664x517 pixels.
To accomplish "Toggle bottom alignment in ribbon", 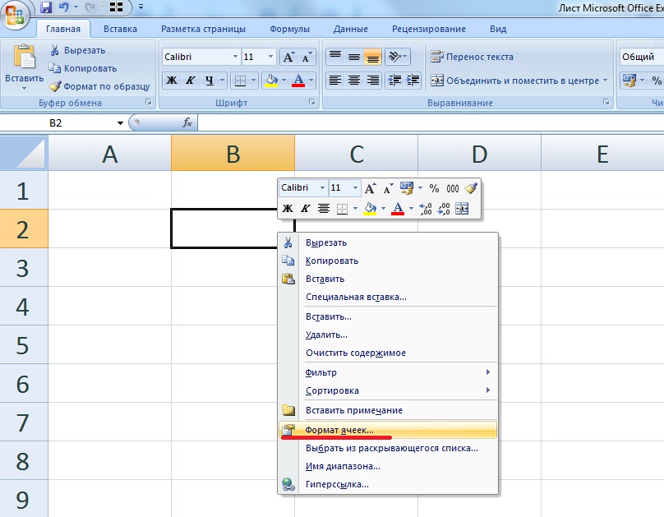I will [372, 57].
